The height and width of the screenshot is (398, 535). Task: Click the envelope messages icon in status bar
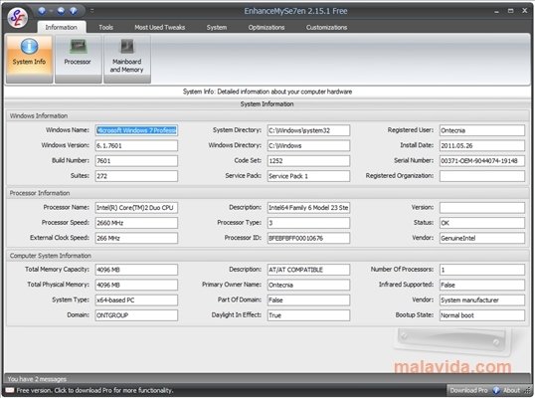pyautogui.click(x=10, y=390)
